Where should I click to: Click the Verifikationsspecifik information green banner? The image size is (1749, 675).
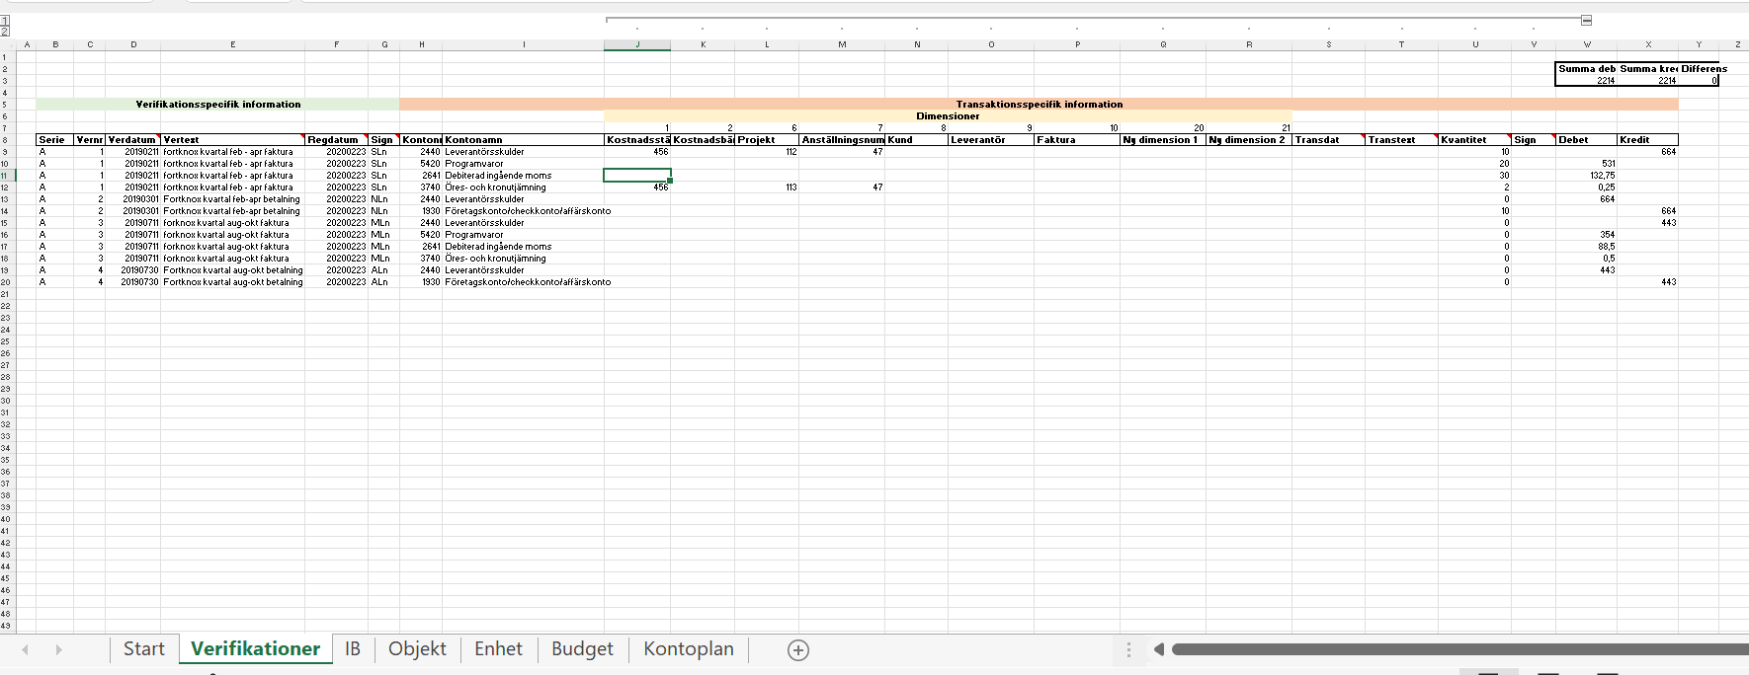tap(217, 104)
